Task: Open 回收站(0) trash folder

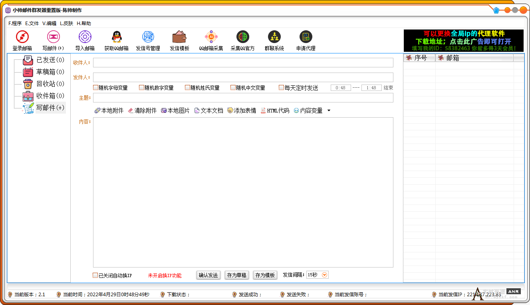Action: [50, 84]
